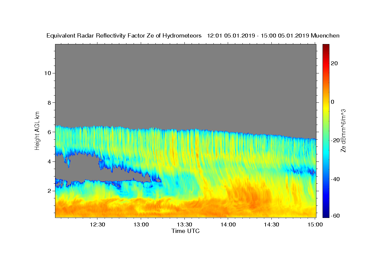Click the station name 'Muenchen' in the title
Screen dimensions: 391x261
point(326,36)
